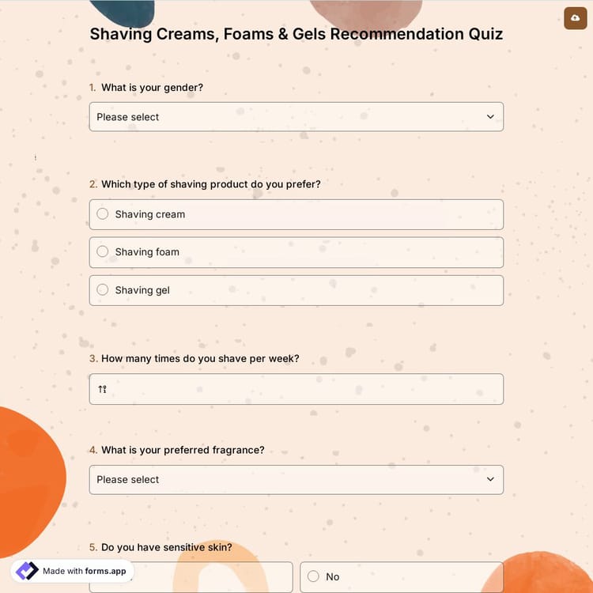The width and height of the screenshot is (593, 593).
Task: Click the 'Do you have sensitive skin?' label
Action: (x=166, y=547)
